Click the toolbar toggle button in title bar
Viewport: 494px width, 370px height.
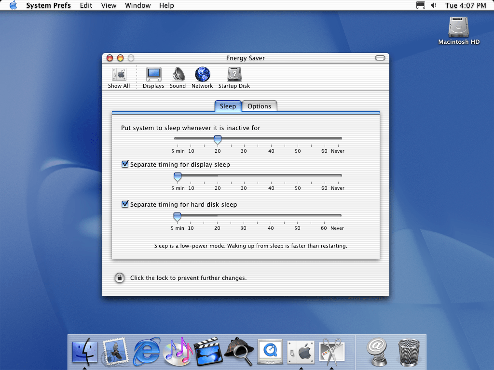[x=380, y=58]
